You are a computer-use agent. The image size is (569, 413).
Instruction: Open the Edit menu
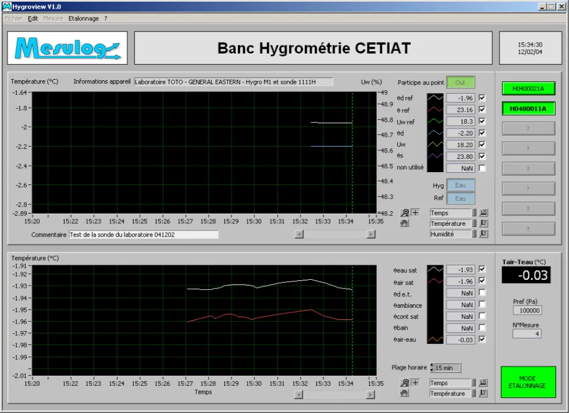click(x=33, y=19)
